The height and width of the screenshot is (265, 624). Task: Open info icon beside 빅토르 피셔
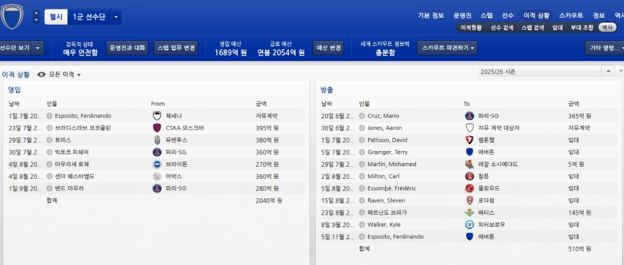click(49, 152)
